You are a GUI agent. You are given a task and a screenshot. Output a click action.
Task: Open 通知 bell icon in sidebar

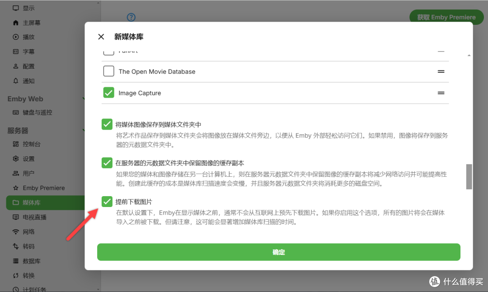coord(15,81)
